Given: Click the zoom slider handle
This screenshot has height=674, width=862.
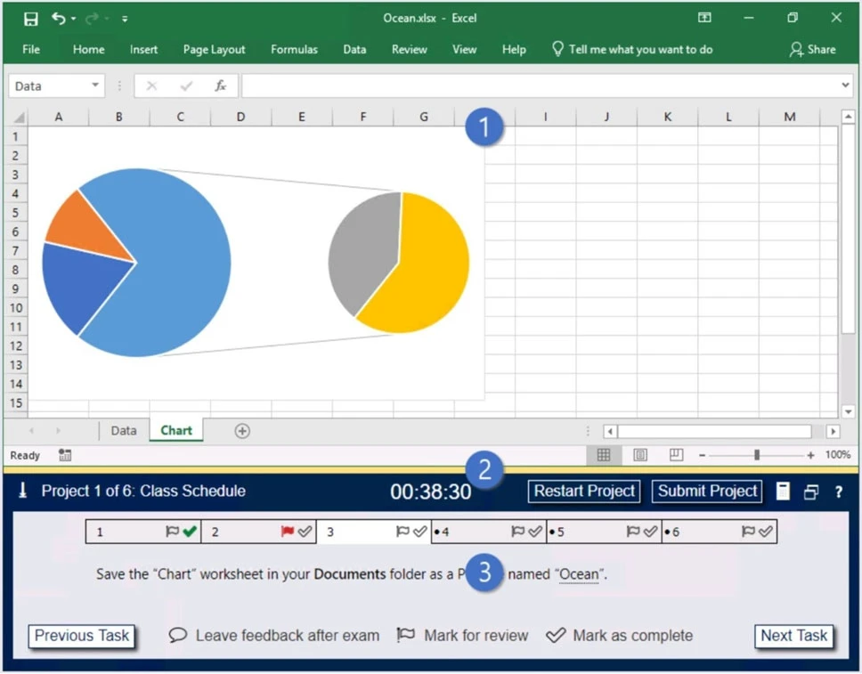Looking at the screenshot, I should 756,455.
